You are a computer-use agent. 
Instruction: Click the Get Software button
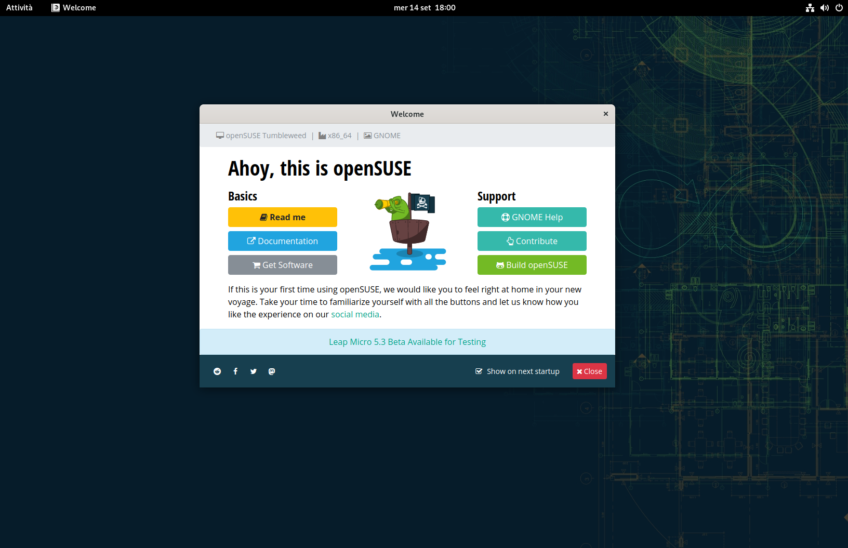click(283, 265)
